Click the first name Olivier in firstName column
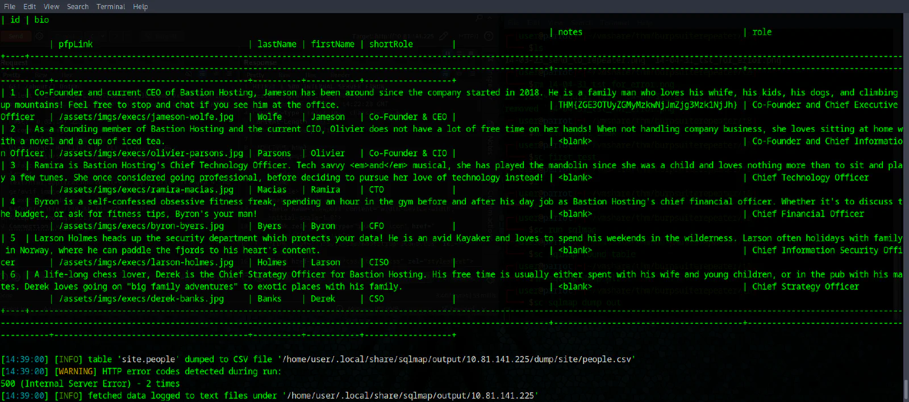Image resolution: width=909 pixels, height=402 pixels. coord(328,153)
